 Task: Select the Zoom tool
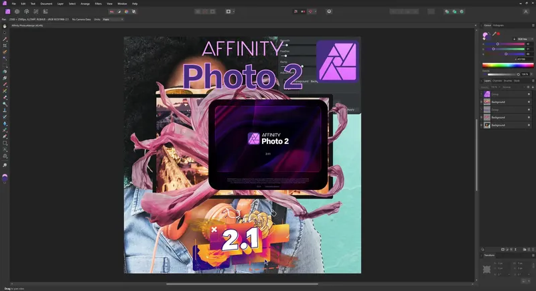click(5, 165)
